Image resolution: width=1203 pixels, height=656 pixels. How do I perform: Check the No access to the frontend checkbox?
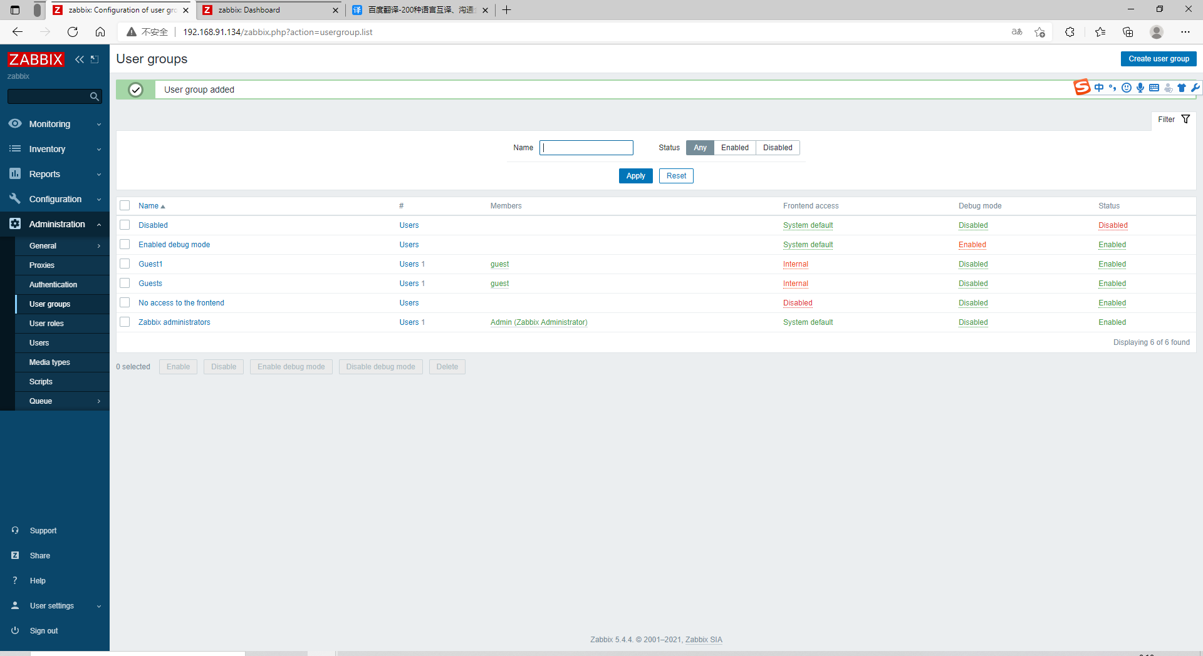coord(125,302)
